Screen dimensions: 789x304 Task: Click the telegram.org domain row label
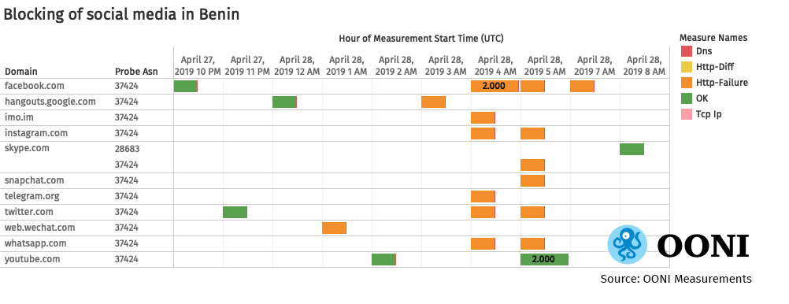pos(29,196)
